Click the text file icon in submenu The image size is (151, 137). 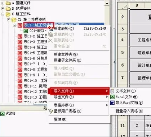pos(112,91)
